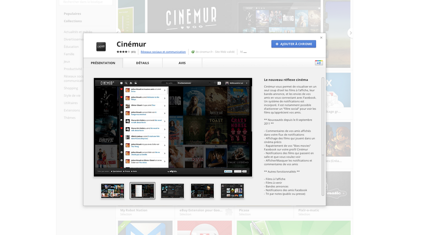The height and width of the screenshot is (235, 438).
Task: Click 'Le nouveau réflexe cinéma' heading
Action: [x=286, y=80]
